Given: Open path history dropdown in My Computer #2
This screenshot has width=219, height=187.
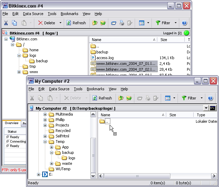Looking at the screenshot, I should 206,108.
